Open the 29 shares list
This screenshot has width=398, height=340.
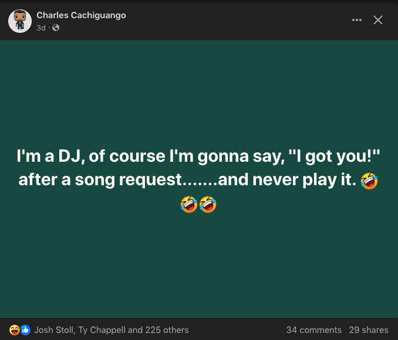click(x=368, y=330)
